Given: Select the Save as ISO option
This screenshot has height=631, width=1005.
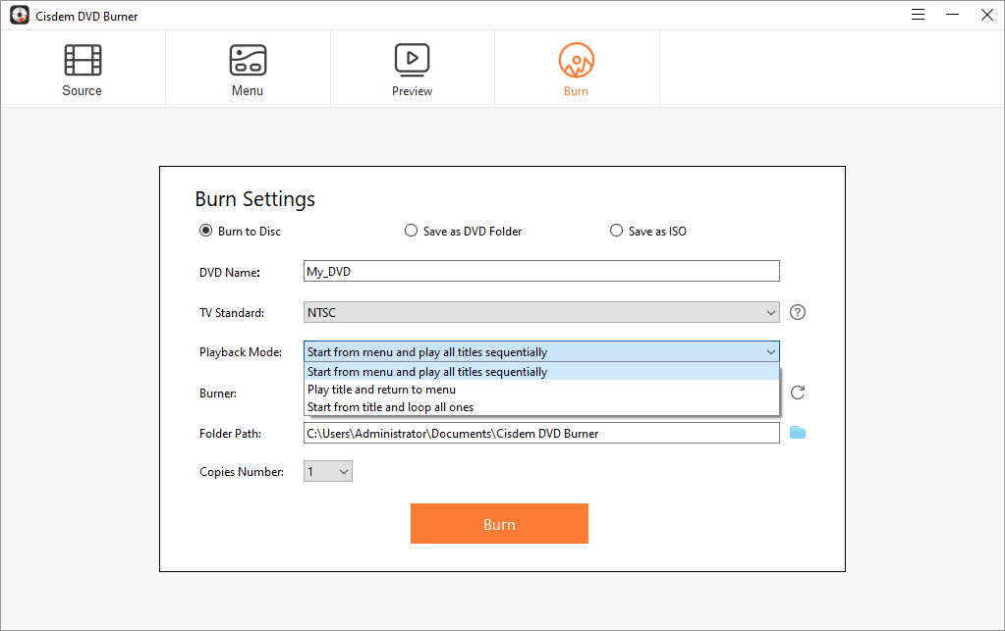Looking at the screenshot, I should (616, 231).
